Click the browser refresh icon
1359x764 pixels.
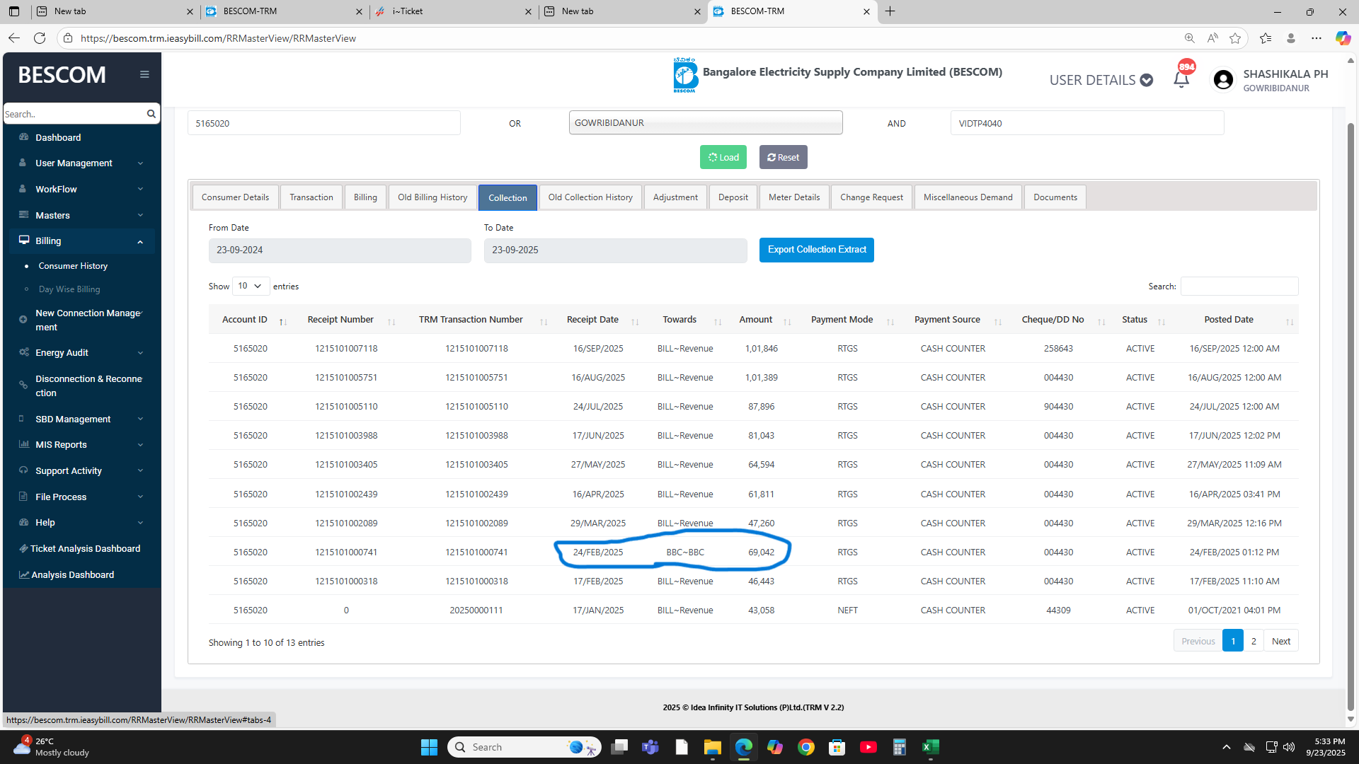pos(40,38)
